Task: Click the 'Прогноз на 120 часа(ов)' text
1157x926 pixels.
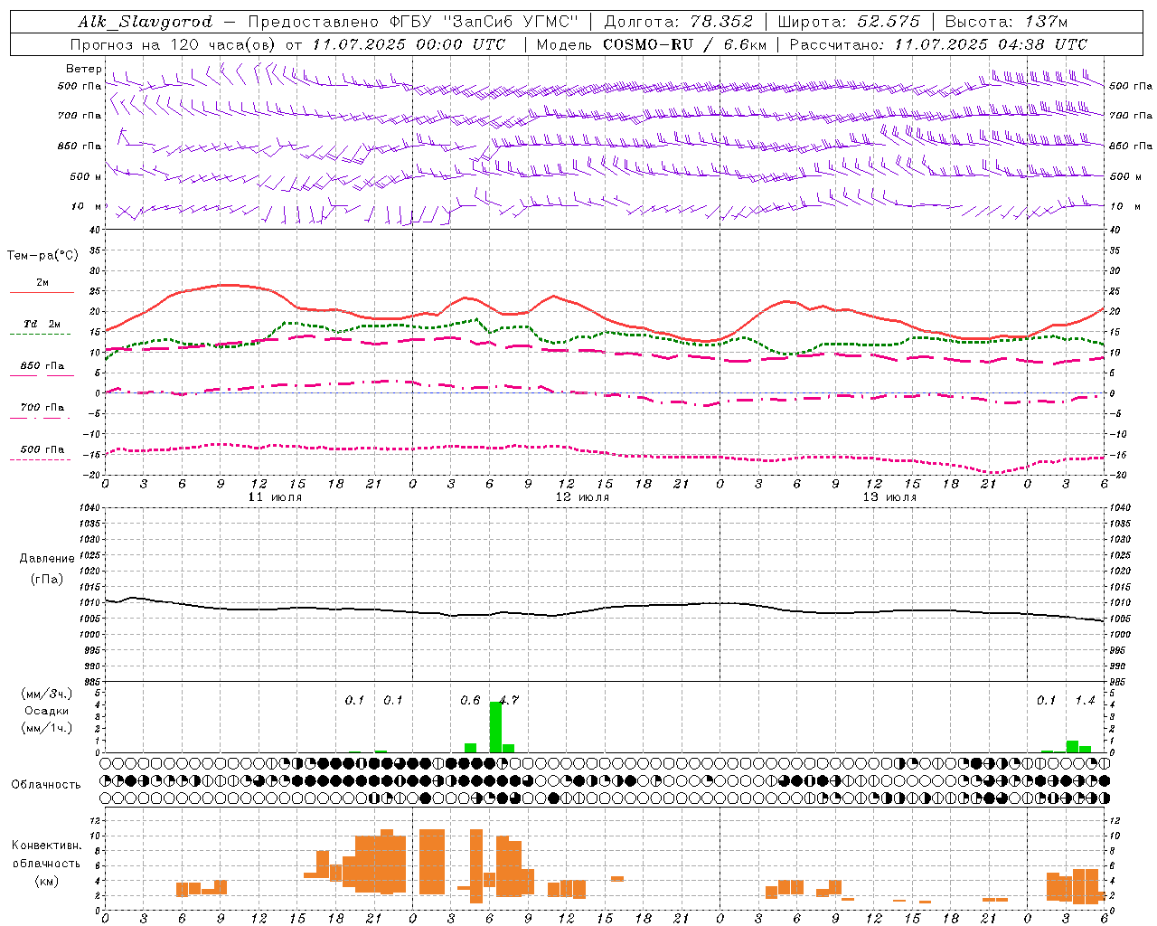Action: pos(174,44)
